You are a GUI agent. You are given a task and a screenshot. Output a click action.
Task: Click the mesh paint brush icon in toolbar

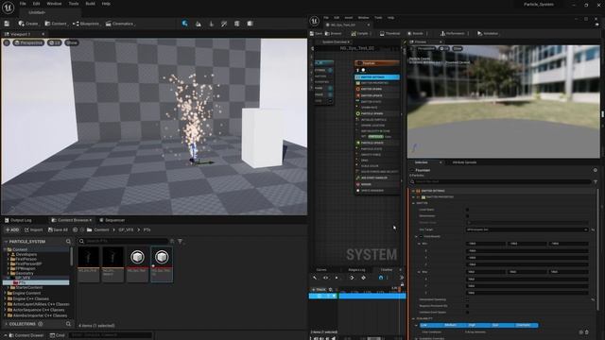[224, 24]
